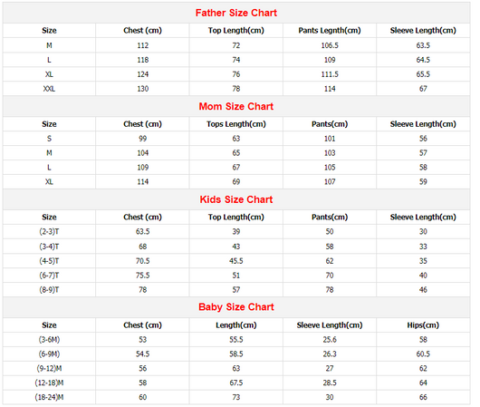The image size is (480, 407).
Task: Select the Baby Size Chart title
Action: [x=236, y=306]
